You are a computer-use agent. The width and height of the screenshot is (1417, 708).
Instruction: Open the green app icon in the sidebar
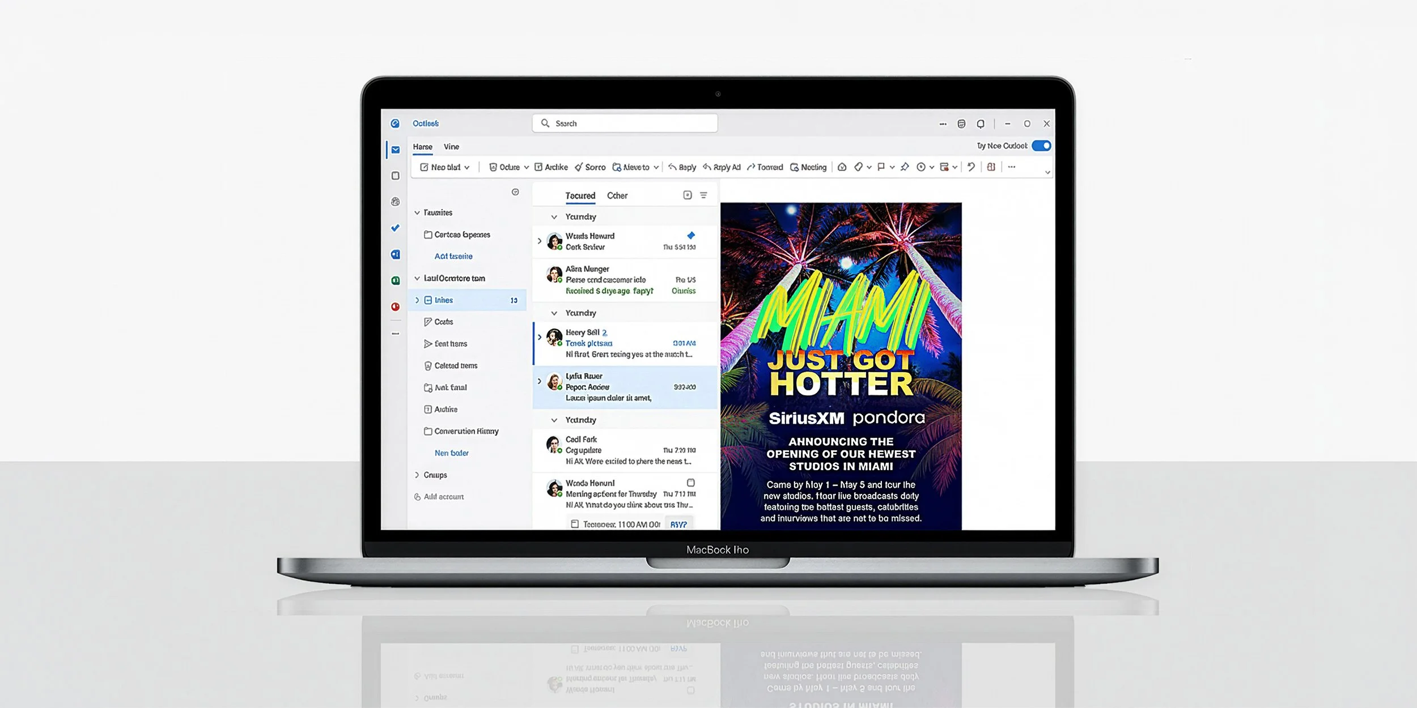click(x=395, y=280)
